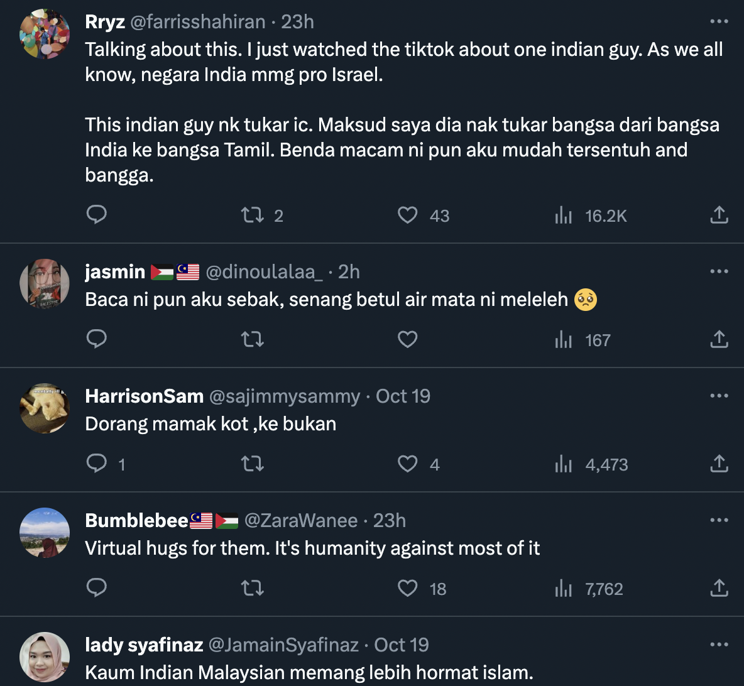
Task: Share HarrisonSam's tweet
Action: (x=719, y=464)
